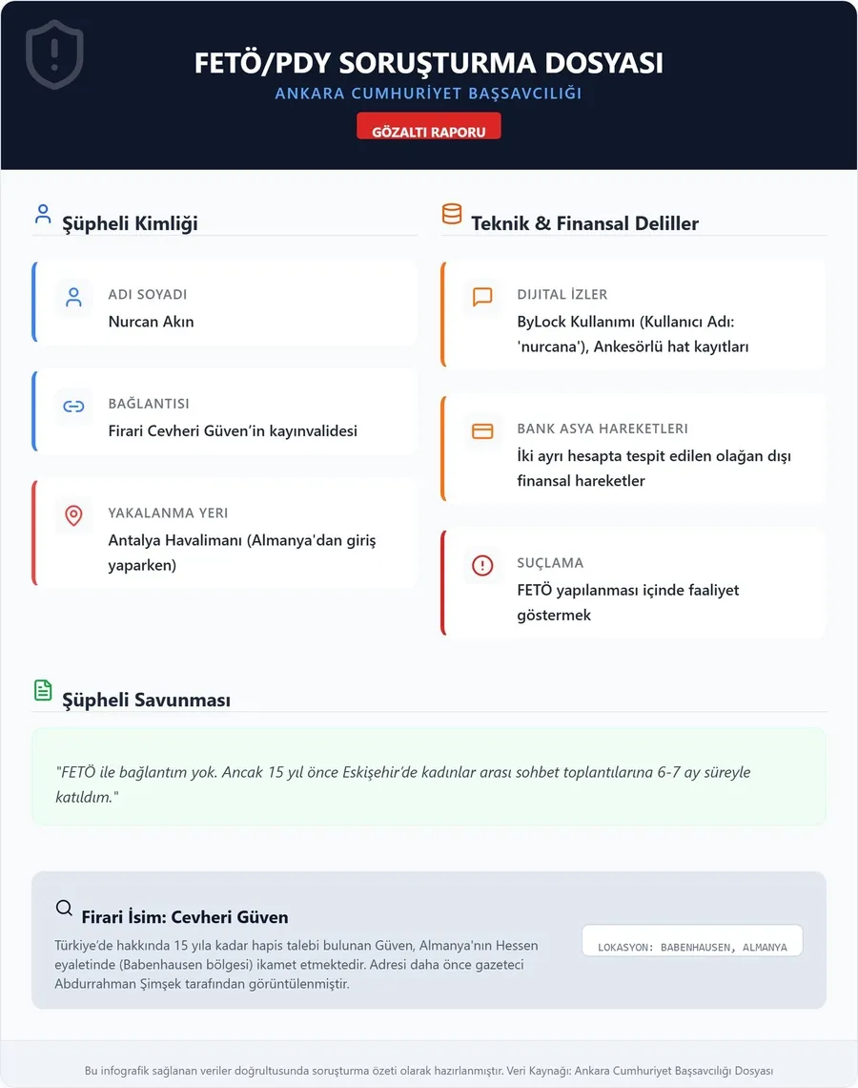
Task: Click the magnifier icon beside Firari İsim
Action: [x=65, y=909]
